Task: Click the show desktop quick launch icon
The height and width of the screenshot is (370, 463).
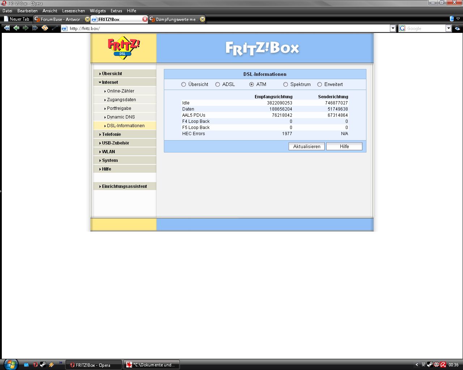Action: 26,365
